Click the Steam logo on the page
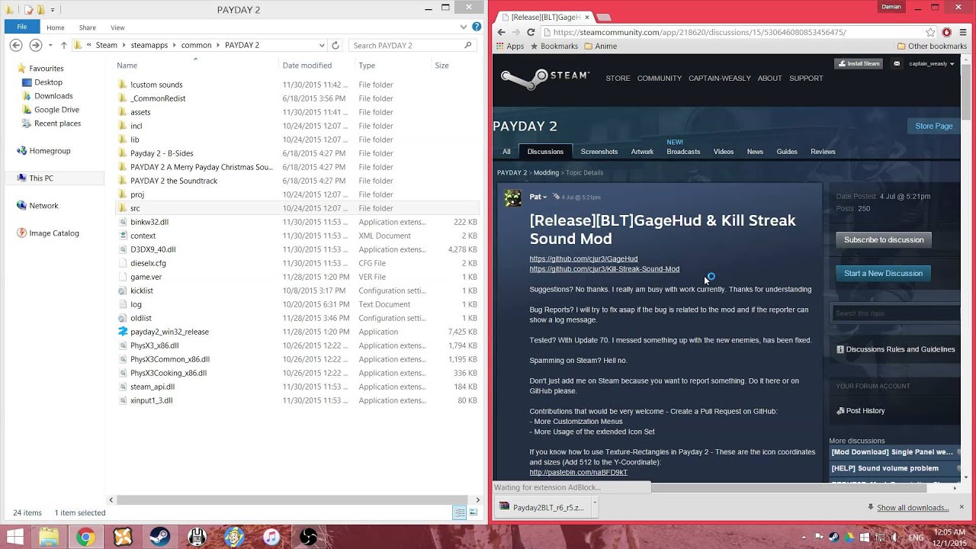This screenshot has height=549, width=976. coord(545,79)
